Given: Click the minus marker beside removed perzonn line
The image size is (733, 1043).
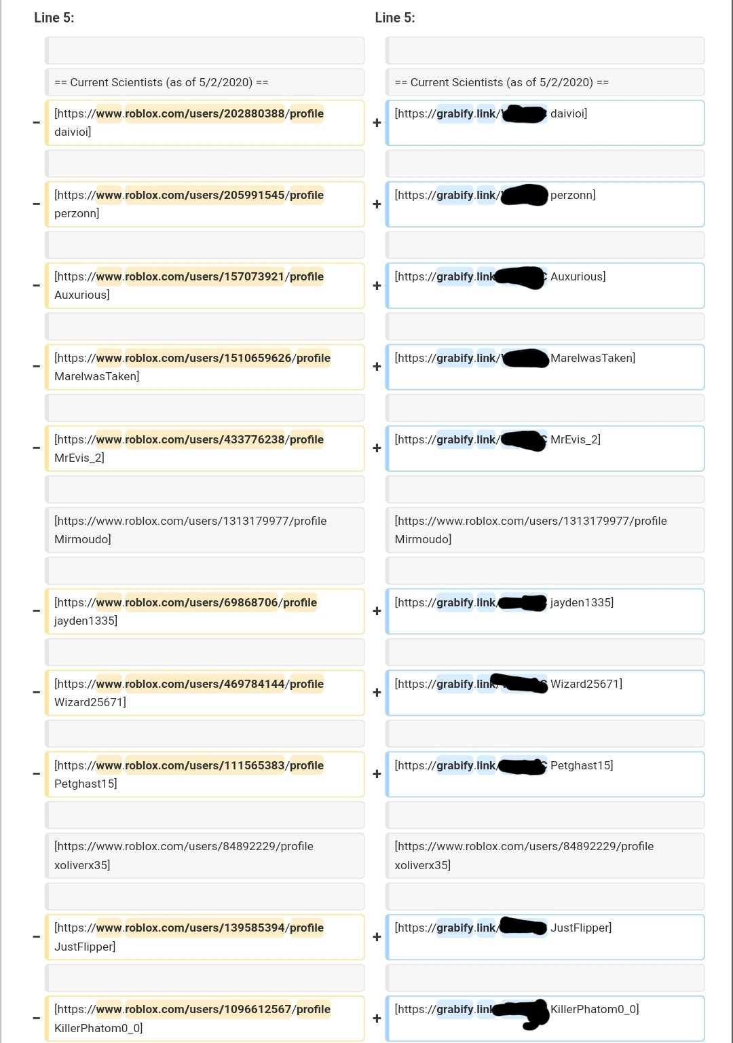Looking at the screenshot, I should point(37,204).
